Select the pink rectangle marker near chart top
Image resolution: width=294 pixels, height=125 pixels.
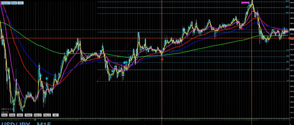coord(245,3)
